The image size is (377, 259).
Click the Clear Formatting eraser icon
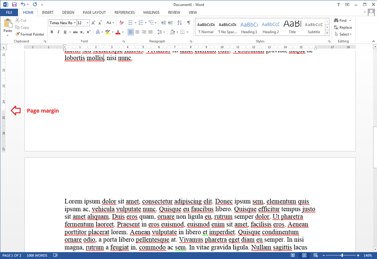point(121,23)
